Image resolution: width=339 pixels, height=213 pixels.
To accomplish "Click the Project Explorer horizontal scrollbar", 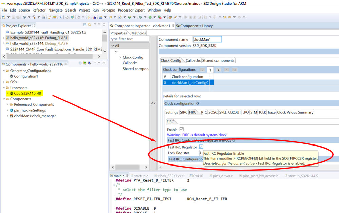I will (50, 56).
